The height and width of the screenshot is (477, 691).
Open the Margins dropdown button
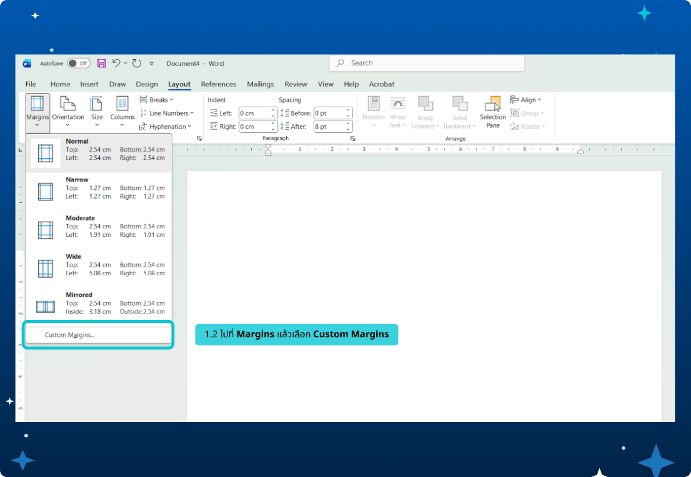click(x=37, y=111)
